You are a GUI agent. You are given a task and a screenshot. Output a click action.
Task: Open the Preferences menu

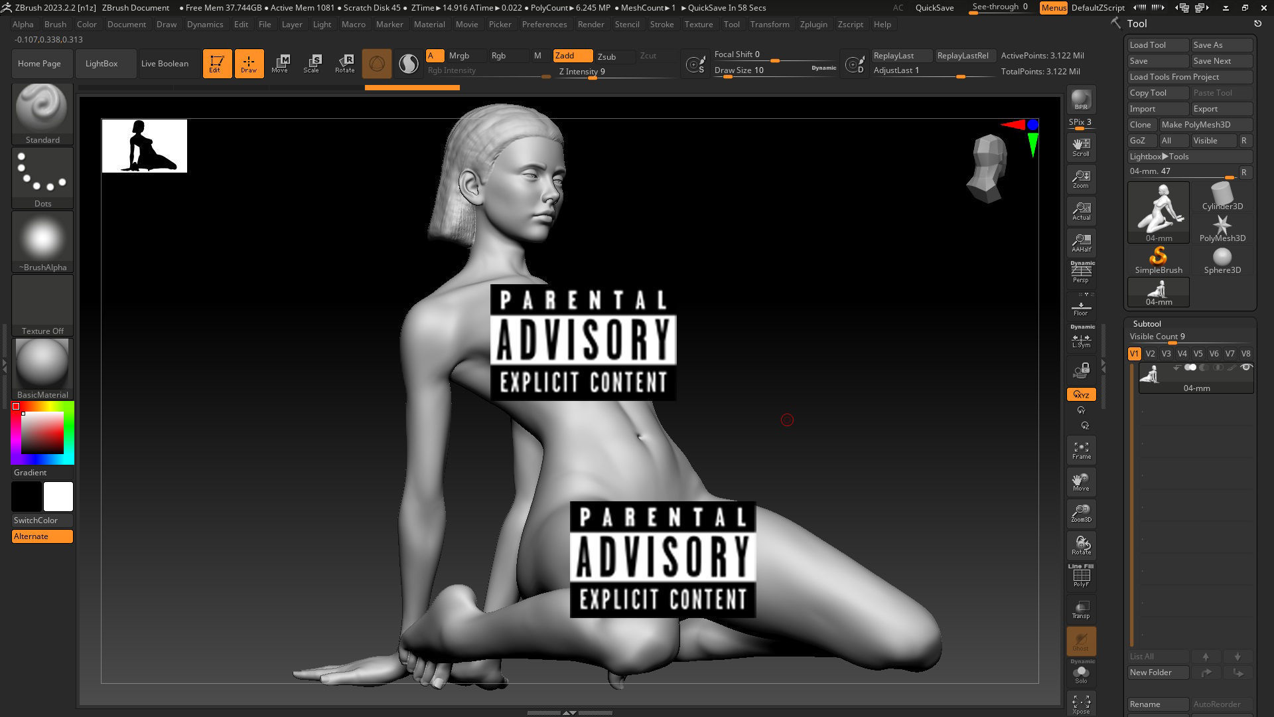click(544, 24)
